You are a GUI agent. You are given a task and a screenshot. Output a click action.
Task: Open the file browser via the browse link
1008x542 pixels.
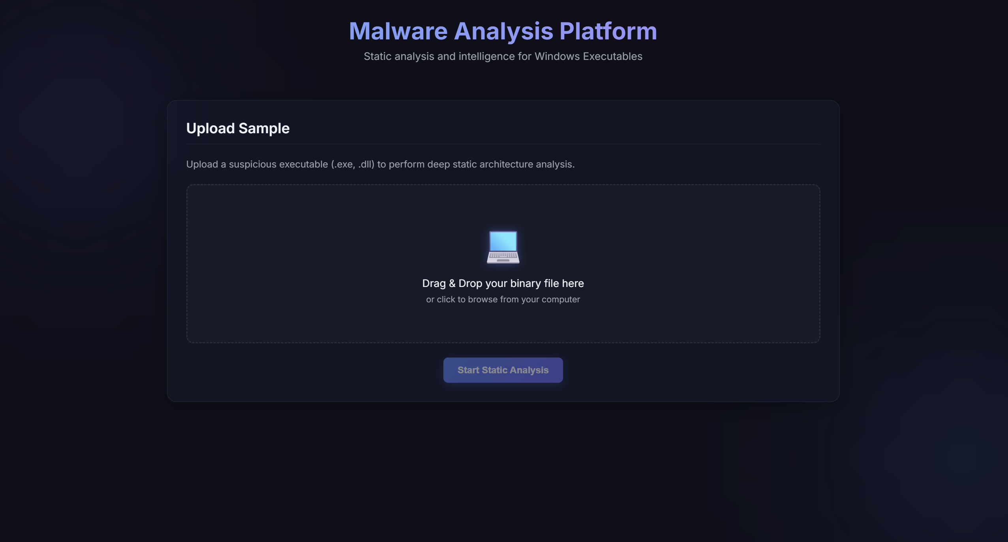click(503, 299)
